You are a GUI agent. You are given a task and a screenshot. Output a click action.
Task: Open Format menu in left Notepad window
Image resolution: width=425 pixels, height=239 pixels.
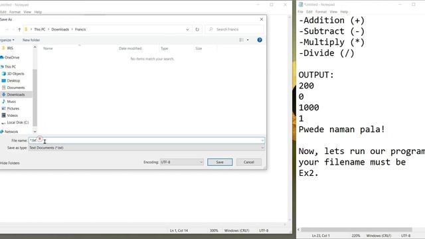pyautogui.click(x=15, y=12)
